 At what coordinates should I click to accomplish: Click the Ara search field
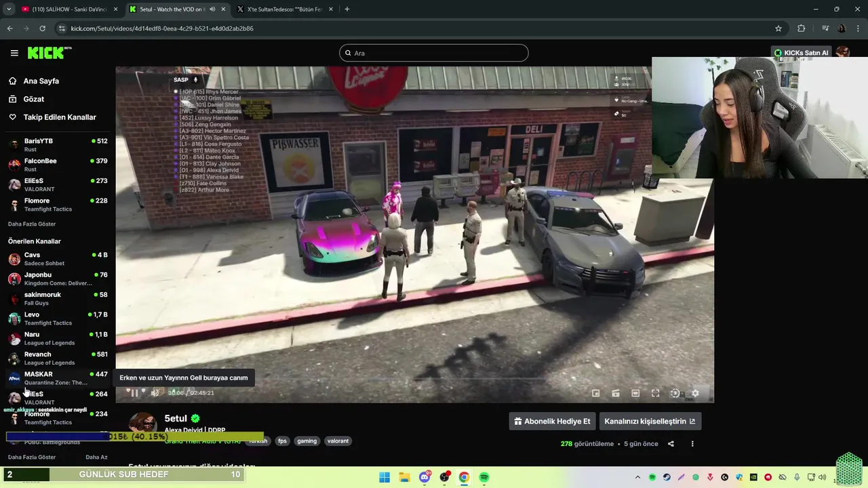pyautogui.click(x=434, y=53)
